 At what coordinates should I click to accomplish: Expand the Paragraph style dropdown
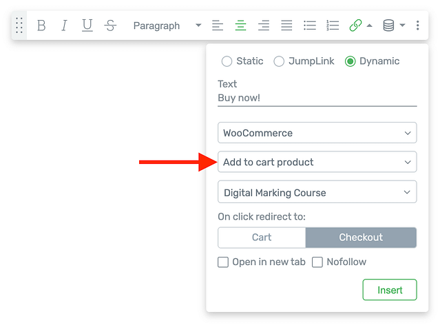pyautogui.click(x=167, y=25)
